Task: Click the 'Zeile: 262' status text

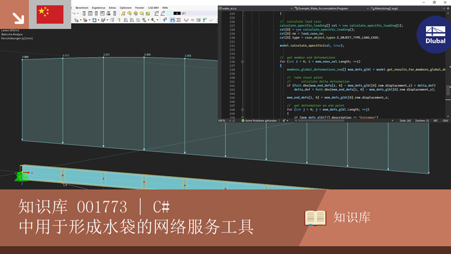Action: [x=405, y=120]
